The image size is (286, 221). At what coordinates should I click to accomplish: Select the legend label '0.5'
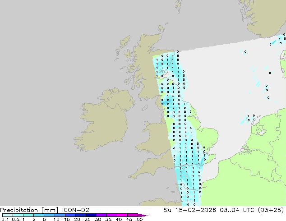coord(16,219)
